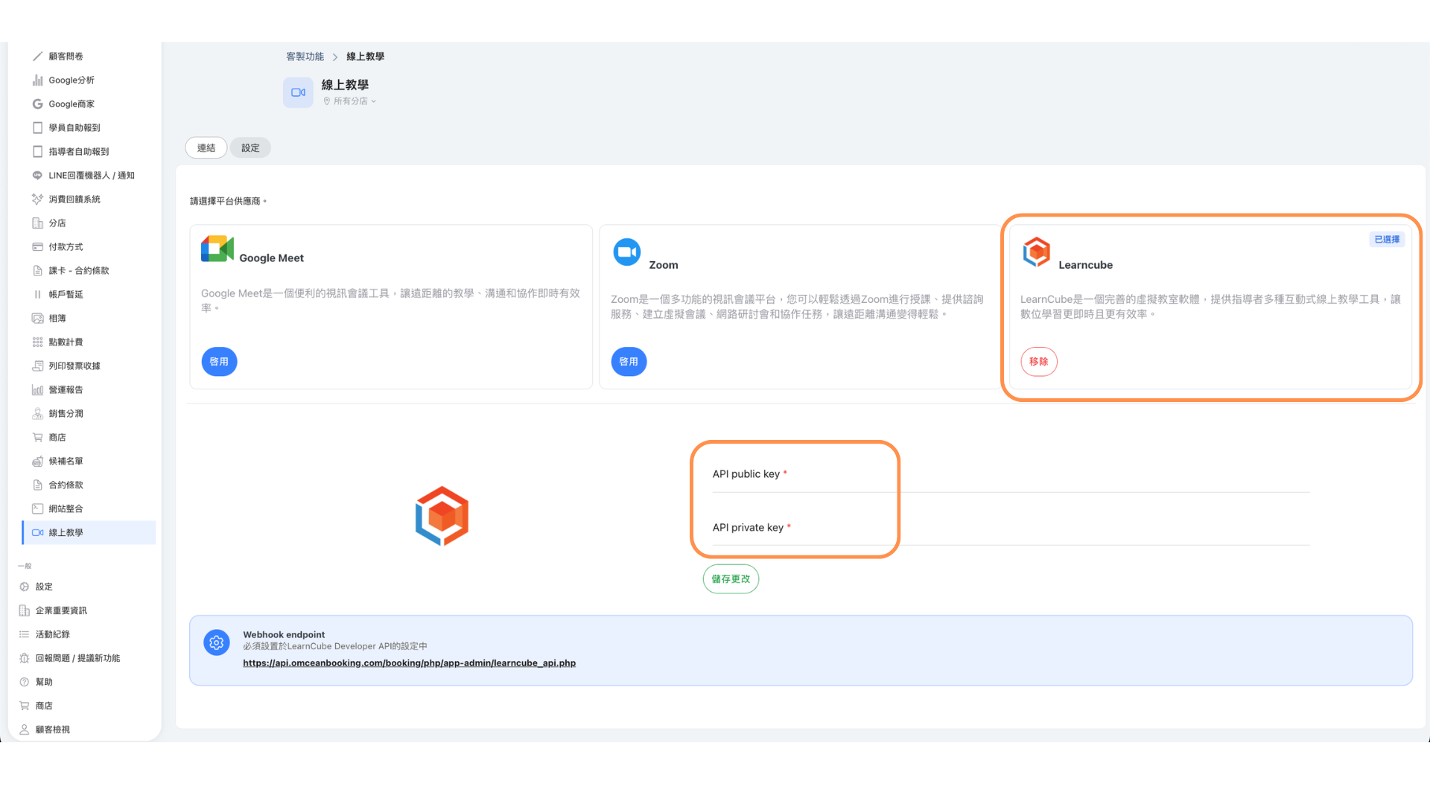Click the 回報問題 bug icon
Screen dimensions: 1430x804
[x=24, y=658]
